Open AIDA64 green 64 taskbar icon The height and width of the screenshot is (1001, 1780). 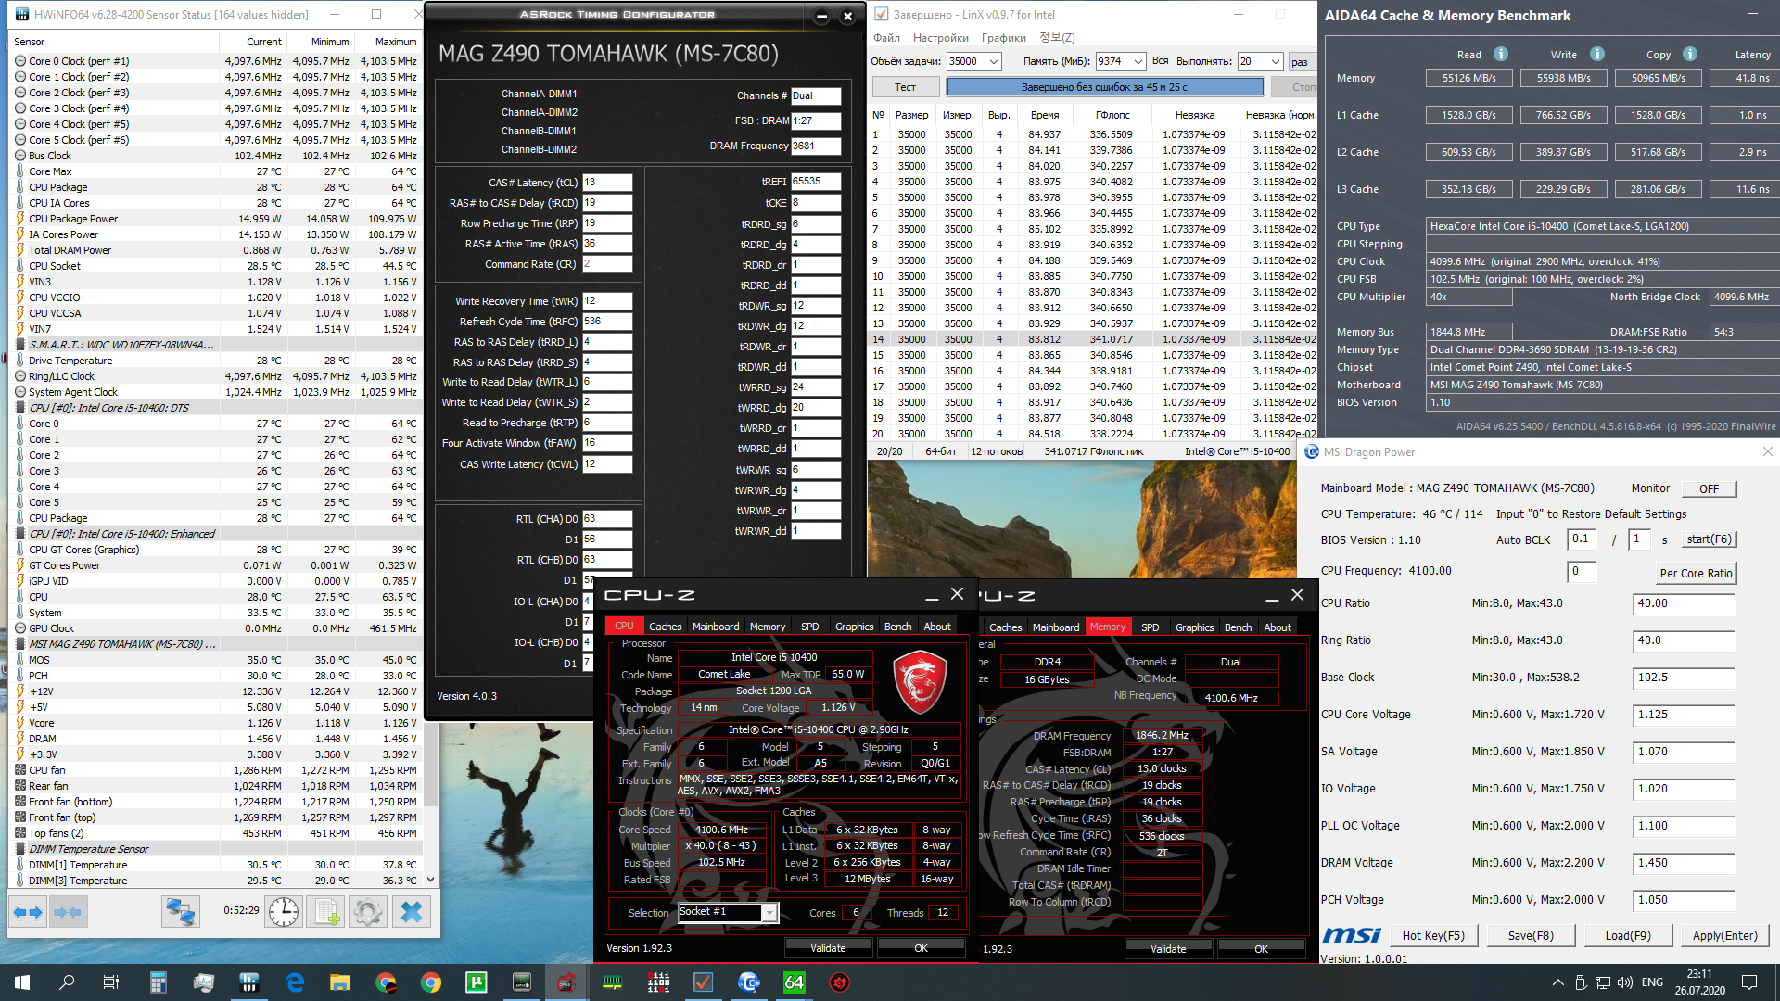point(794,982)
